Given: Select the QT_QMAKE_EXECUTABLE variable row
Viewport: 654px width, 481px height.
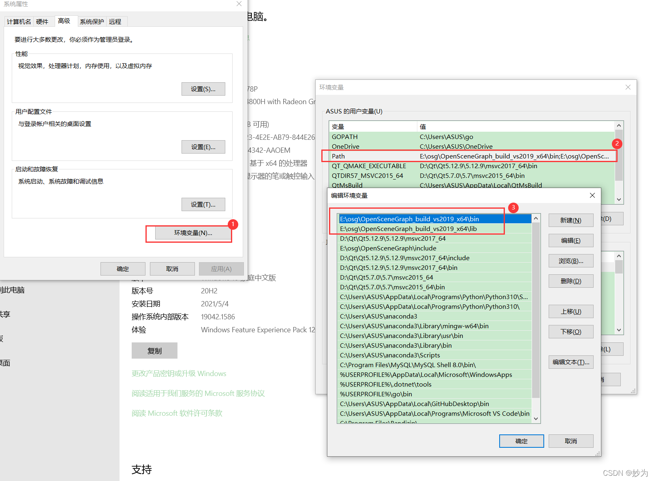Looking at the screenshot, I should (x=472, y=166).
